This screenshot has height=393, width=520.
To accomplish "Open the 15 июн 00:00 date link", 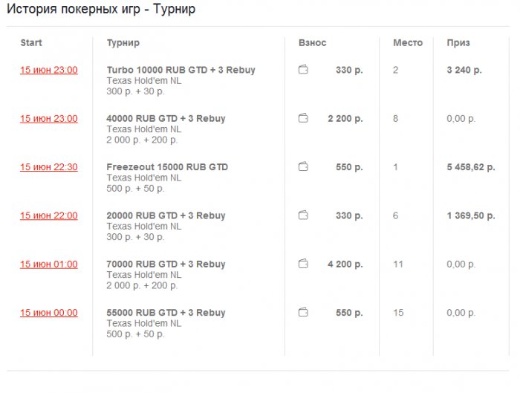I will (49, 313).
